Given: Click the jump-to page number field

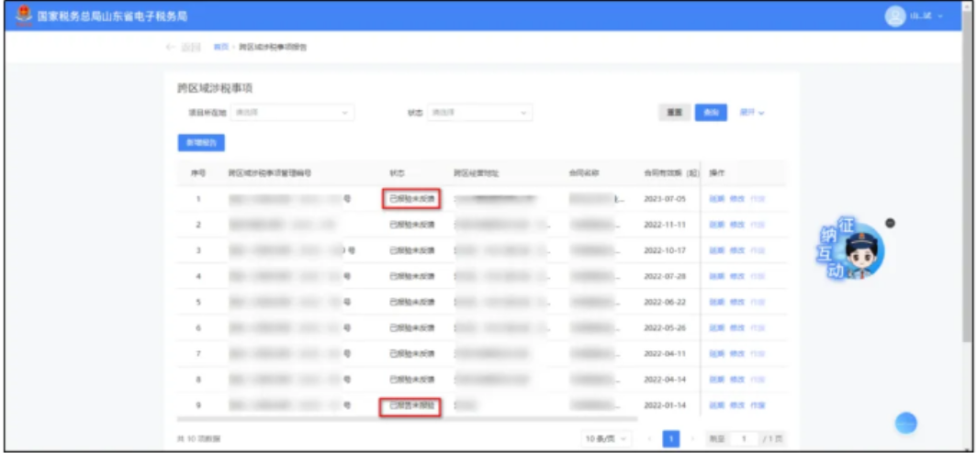Looking at the screenshot, I should tap(742, 439).
